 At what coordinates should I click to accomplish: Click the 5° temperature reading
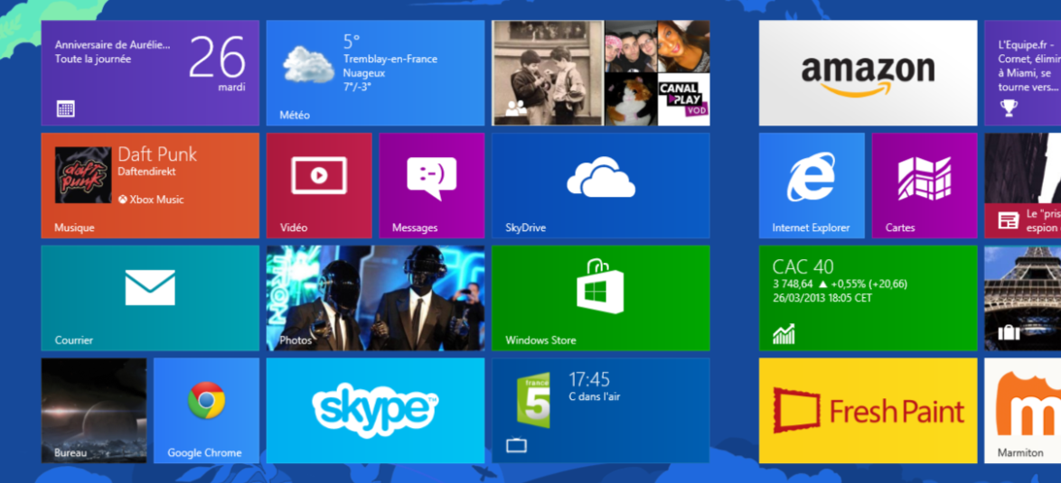(352, 42)
